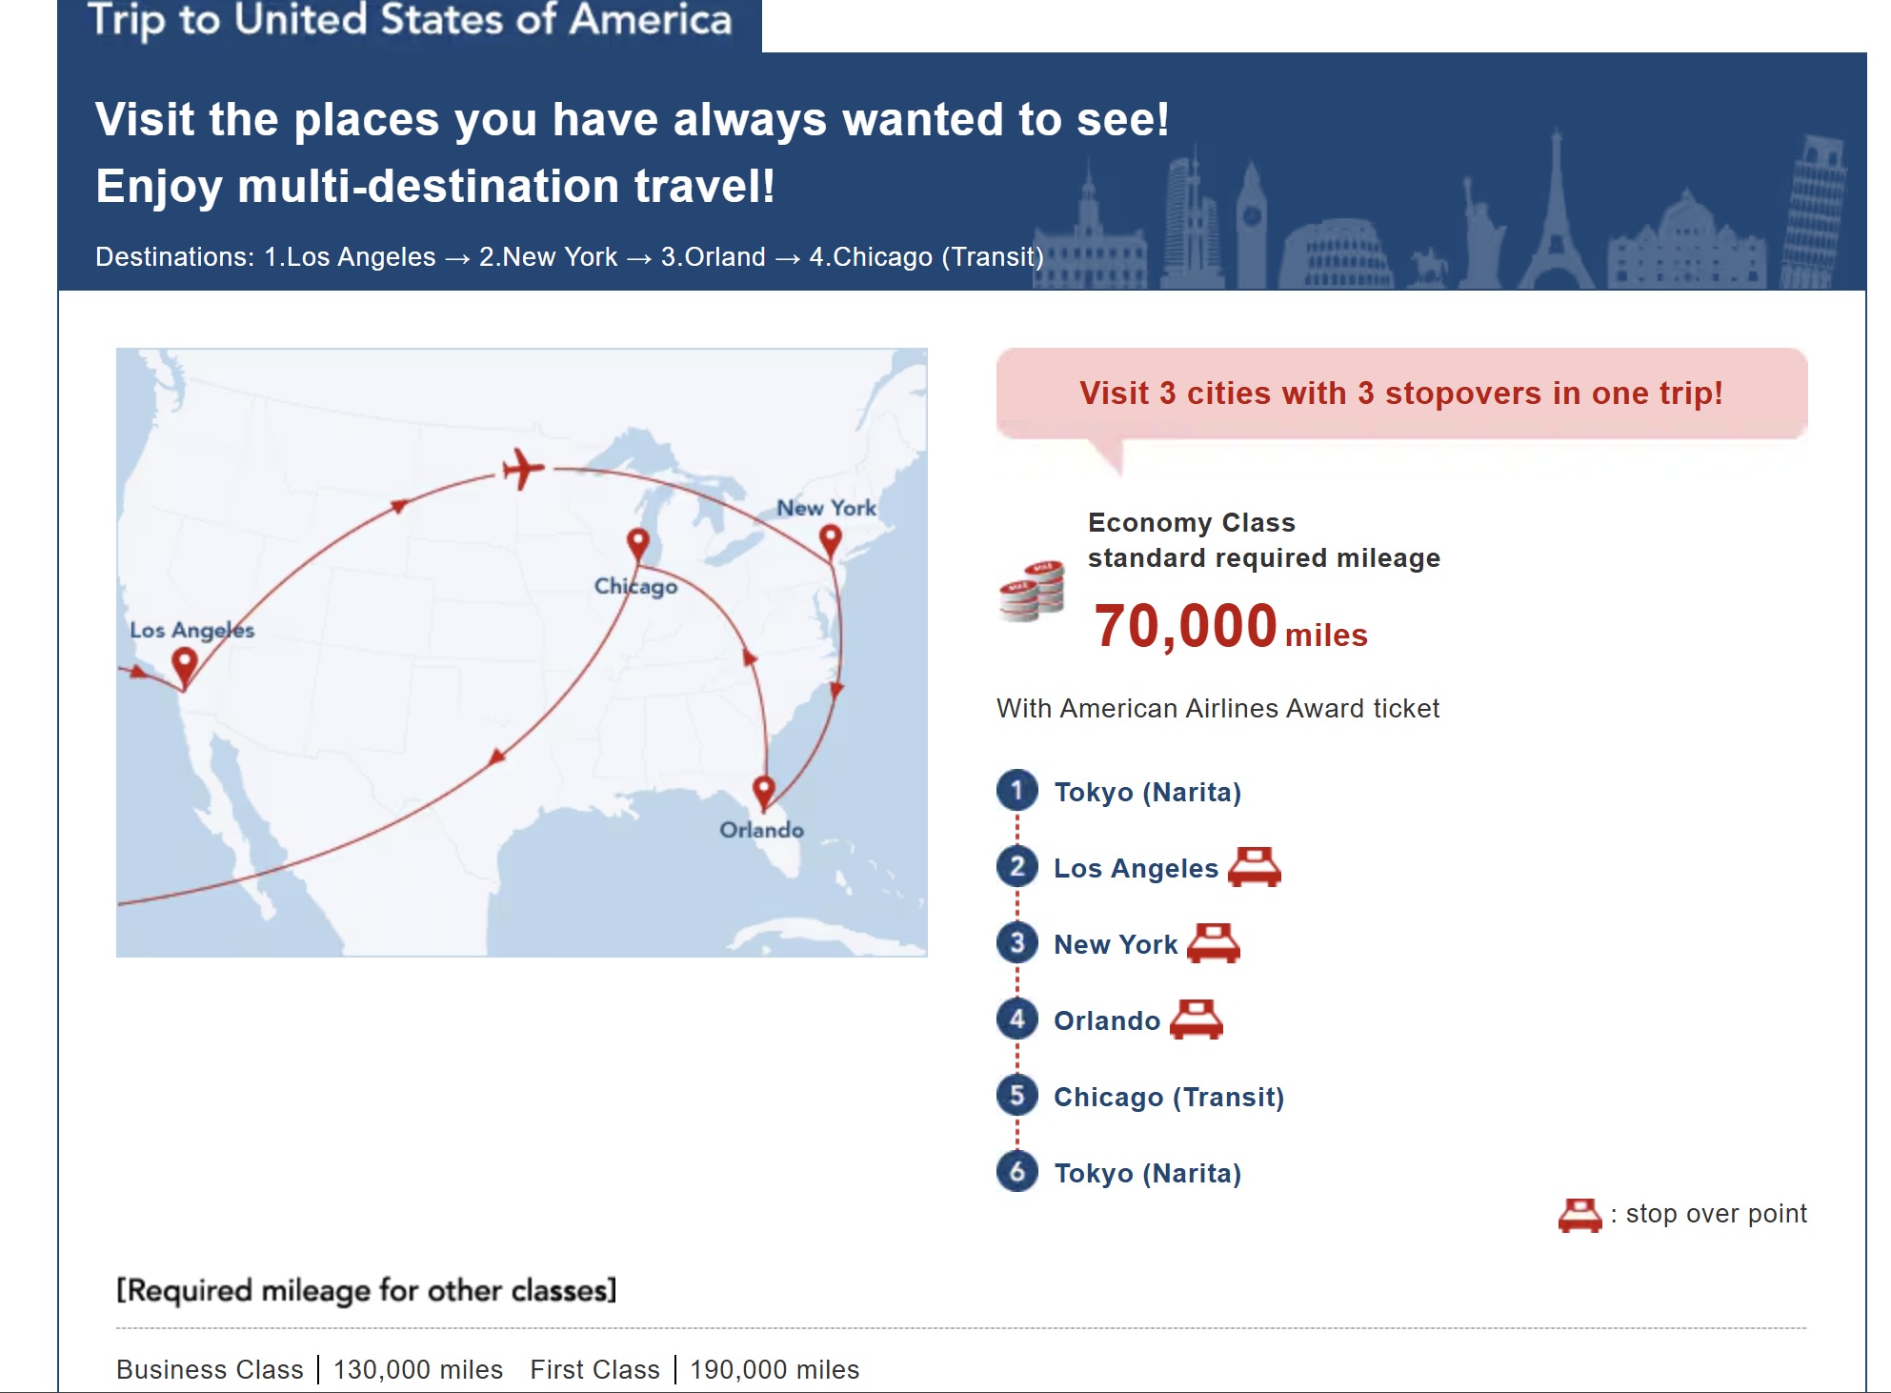Click the New York map pin
This screenshot has height=1393, width=1891.
pyautogui.click(x=830, y=541)
